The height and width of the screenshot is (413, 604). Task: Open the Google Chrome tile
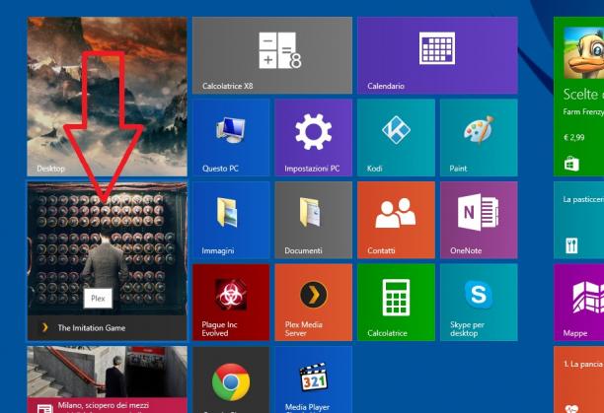pyautogui.click(x=231, y=379)
